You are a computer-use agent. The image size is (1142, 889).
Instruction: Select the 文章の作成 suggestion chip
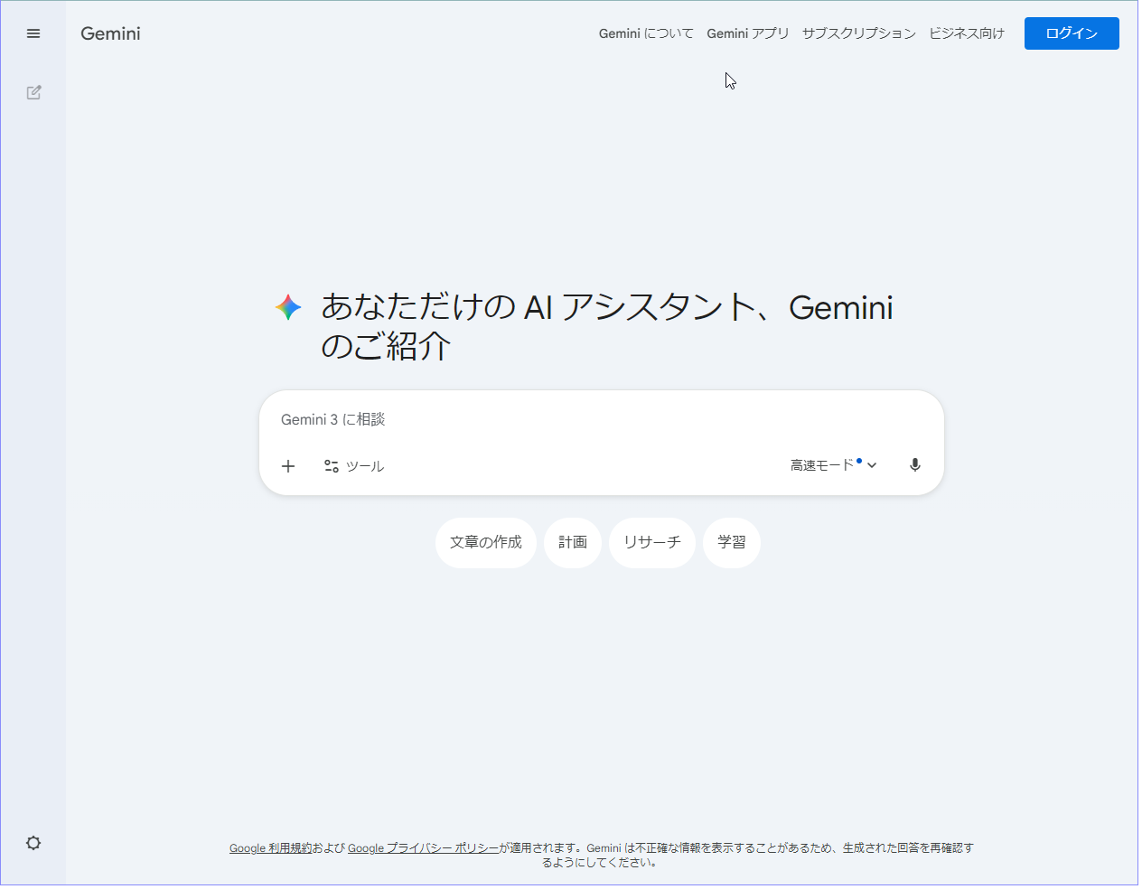[486, 542]
